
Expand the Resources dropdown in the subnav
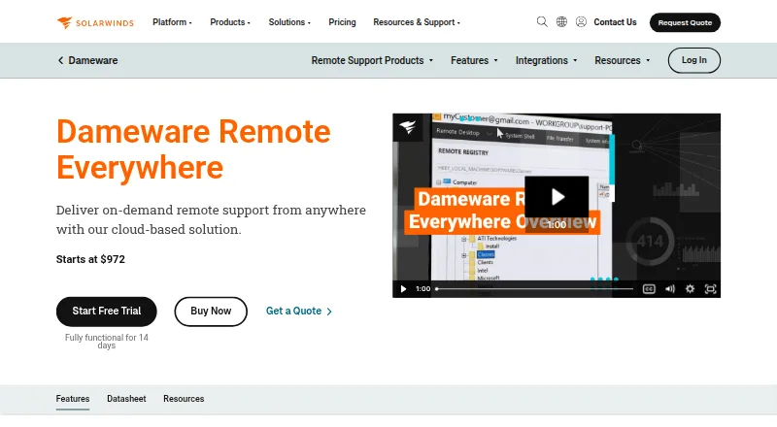(622, 60)
